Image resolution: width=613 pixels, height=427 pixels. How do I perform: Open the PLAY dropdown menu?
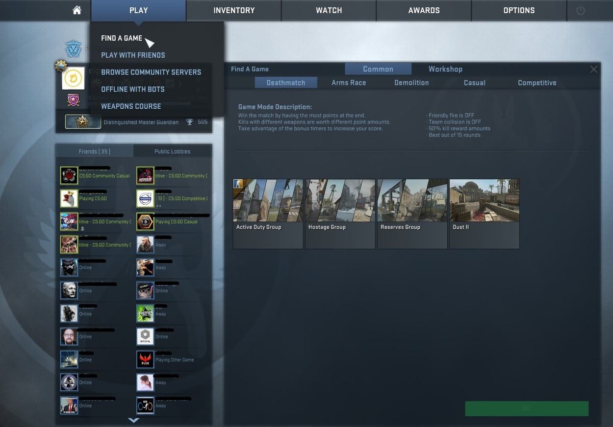click(139, 10)
